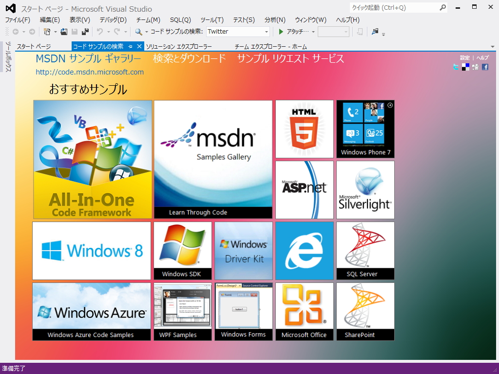The image size is (499, 374).
Task: Click the new item icon on the toolbar
Action: coord(47,31)
